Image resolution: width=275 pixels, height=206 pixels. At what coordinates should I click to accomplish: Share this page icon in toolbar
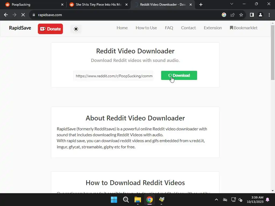tap(233, 15)
